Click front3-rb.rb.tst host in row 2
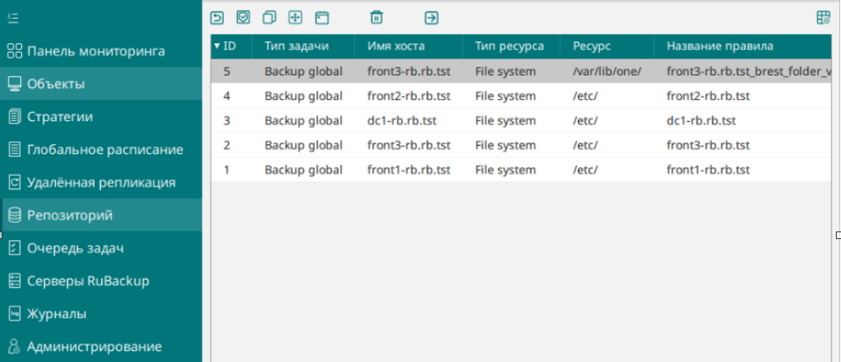Screen dimensions: 841x362 tap(409, 146)
